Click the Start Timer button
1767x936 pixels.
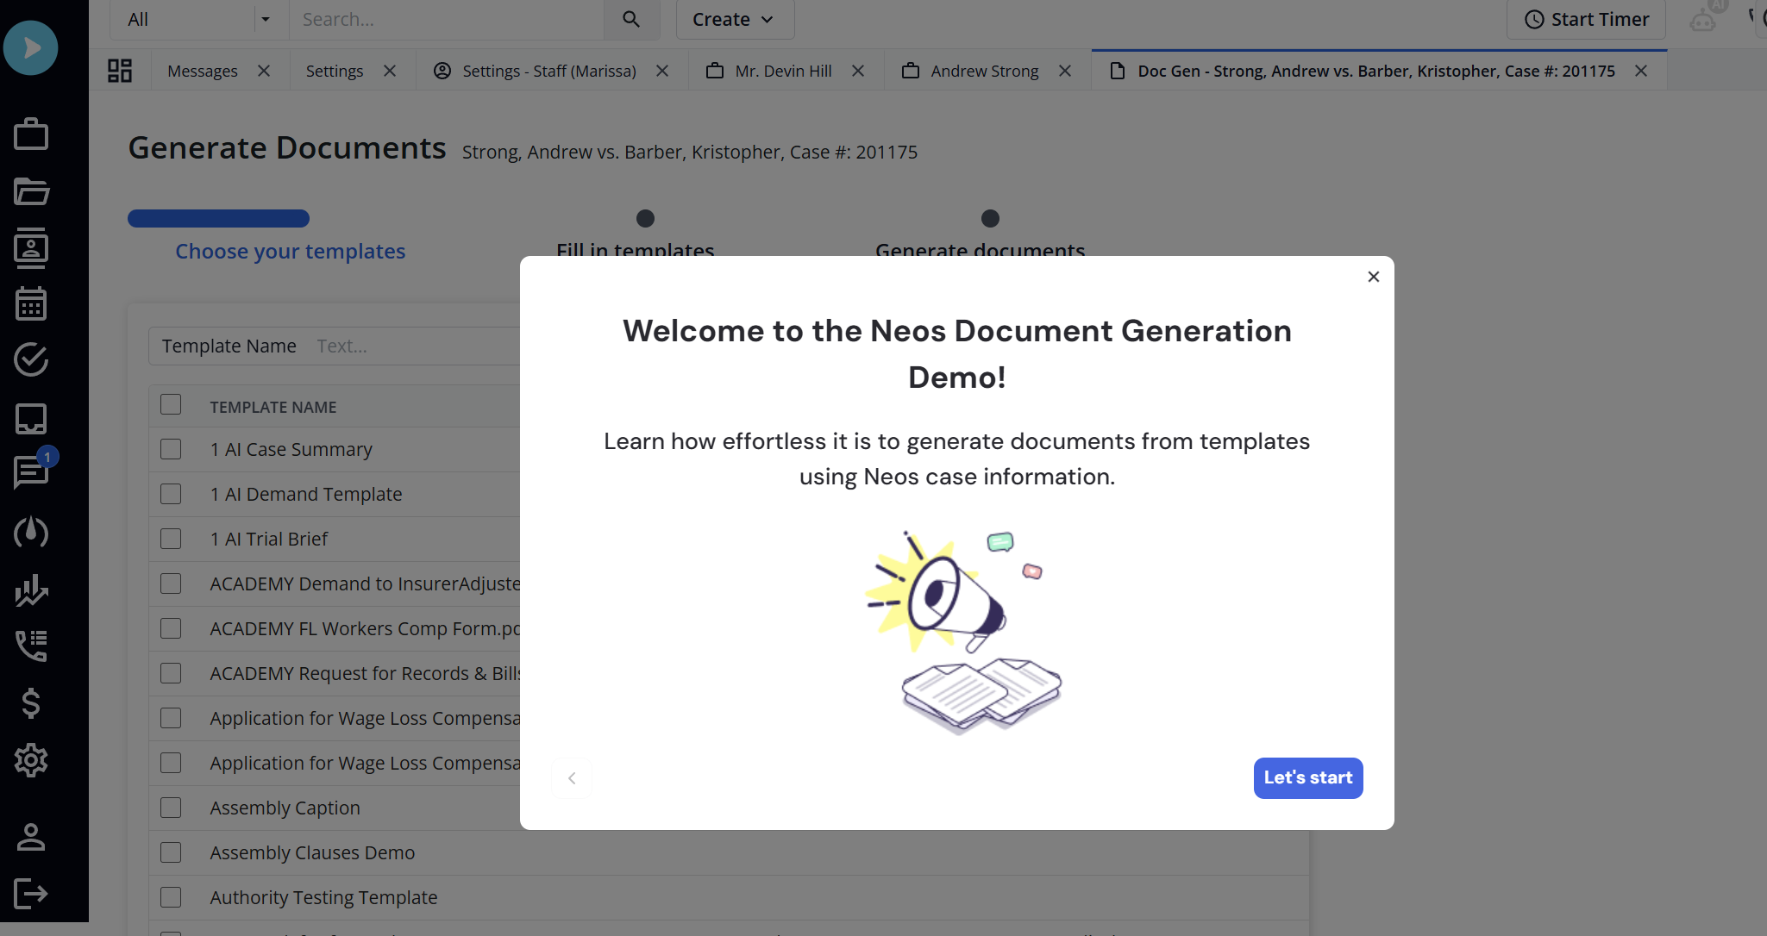pos(1585,18)
